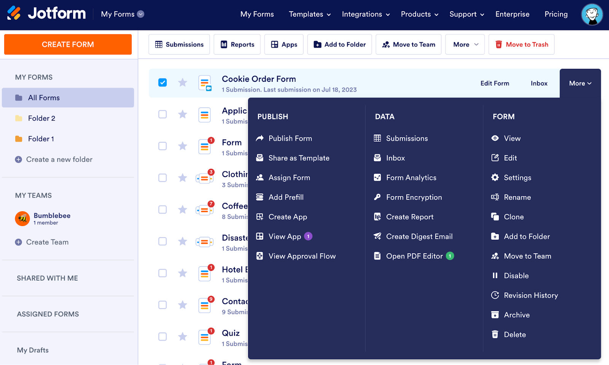This screenshot has height=365, width=609.
Task: Open Folder 2 in the sidebar
Action: tap(41, 118)
